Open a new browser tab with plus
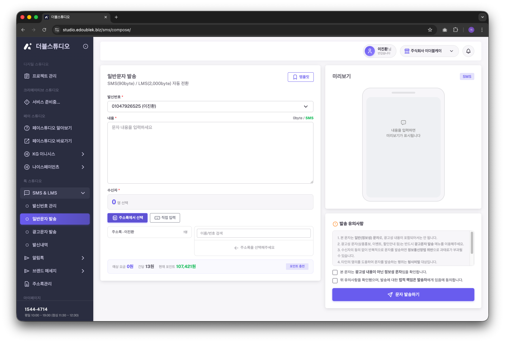Screen dimensions: 505x343 tap(116, 17)
